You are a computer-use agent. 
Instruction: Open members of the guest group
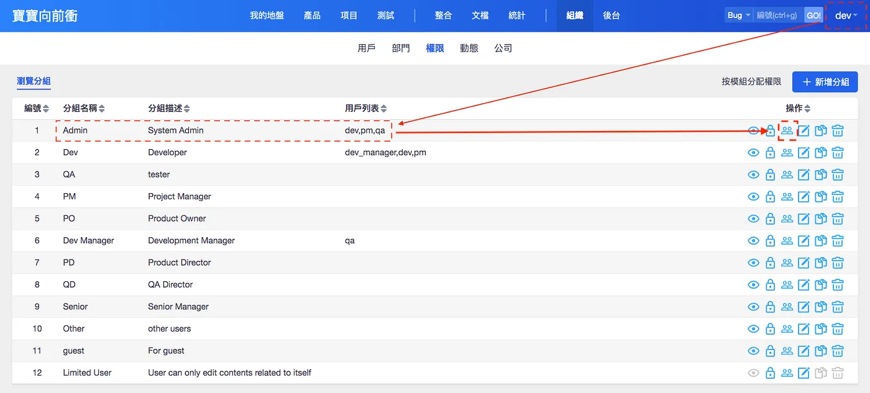click(787, 351)
